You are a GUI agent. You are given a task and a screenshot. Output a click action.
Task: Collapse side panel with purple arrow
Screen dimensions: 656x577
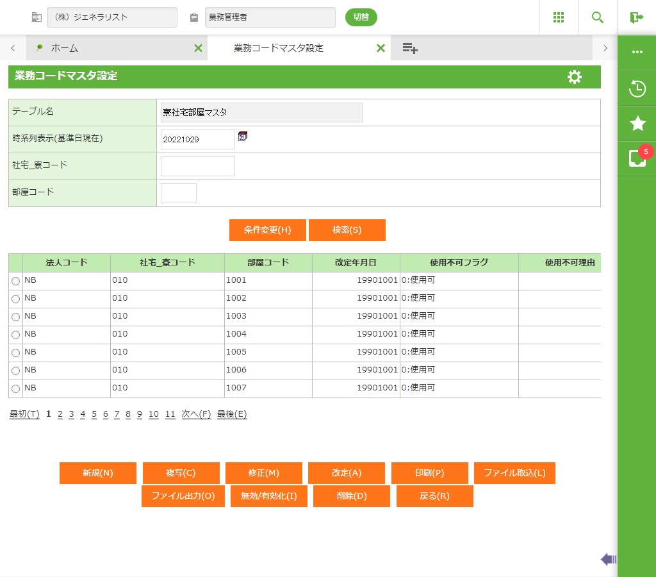pyautogui.click(x=608, y=560)
